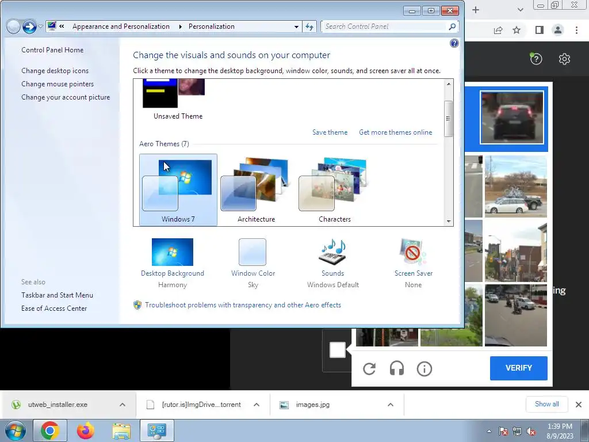Click the VERIFY captcha button
The image size is (589, 442).
point(518,368)
